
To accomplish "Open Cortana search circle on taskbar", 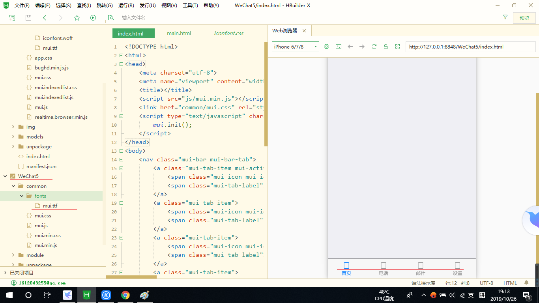I will click(28, 295).
